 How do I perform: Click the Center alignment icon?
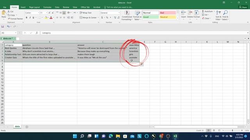pyautogui.click(x=61, y=17)
